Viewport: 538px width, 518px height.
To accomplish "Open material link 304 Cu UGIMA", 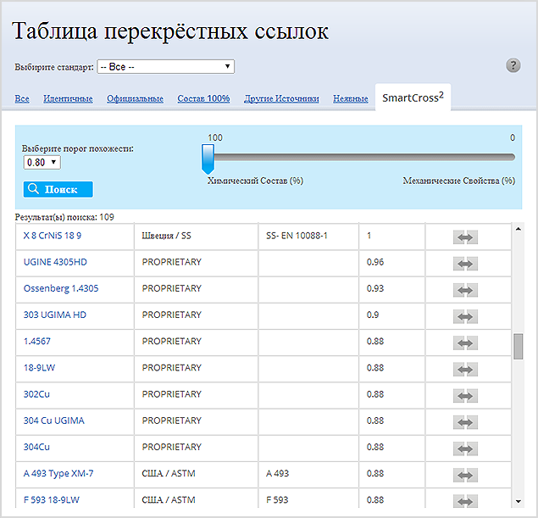I will 54,421.
